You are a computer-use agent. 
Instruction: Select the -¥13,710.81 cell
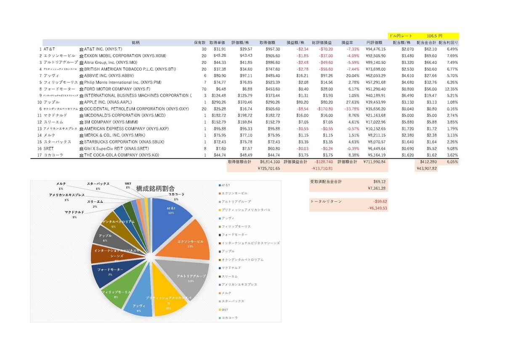pos(322,168)
